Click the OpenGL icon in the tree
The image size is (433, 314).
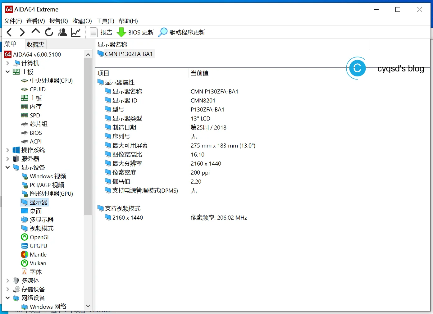click(25, 237)
